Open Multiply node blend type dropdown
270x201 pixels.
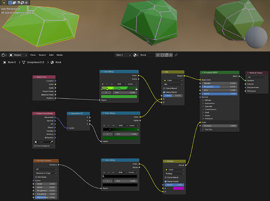pyautogui.click(x=174, y=174)
